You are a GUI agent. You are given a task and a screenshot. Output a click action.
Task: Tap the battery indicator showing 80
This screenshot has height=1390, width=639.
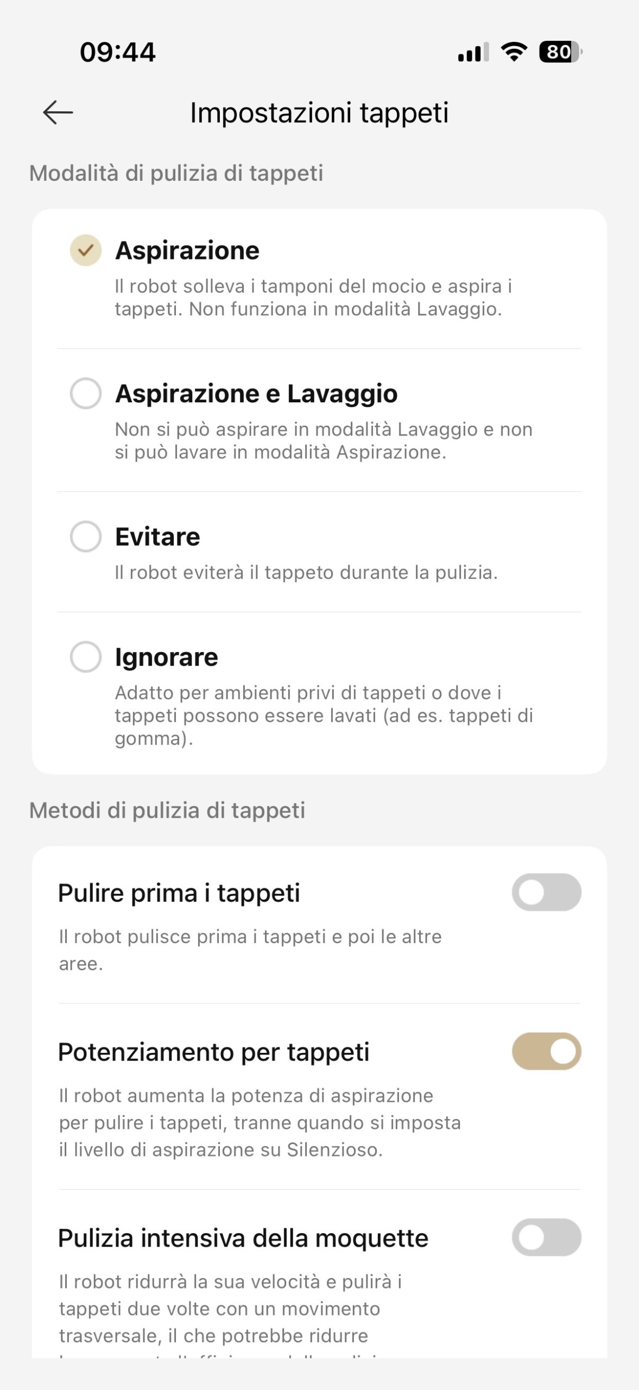(x=560, y=52)
